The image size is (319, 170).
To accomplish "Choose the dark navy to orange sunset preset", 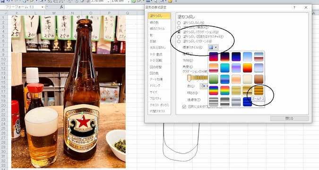I will [225, 57].
